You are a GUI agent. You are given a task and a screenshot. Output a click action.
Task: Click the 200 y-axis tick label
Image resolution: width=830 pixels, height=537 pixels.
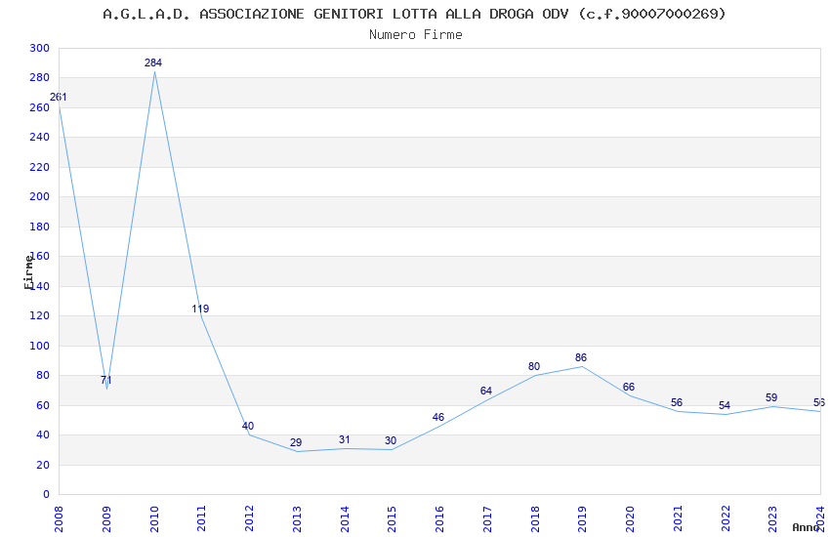40,196
